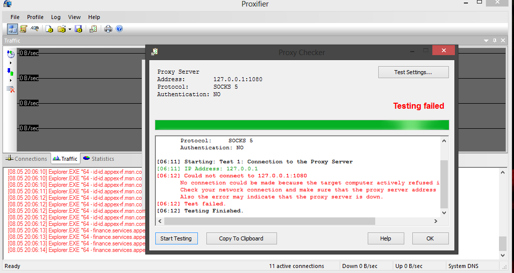Clear traffic data with red X icon
The height and width of the screenshot is (273, 514).
pyautogui.click(x=11, y=89)
